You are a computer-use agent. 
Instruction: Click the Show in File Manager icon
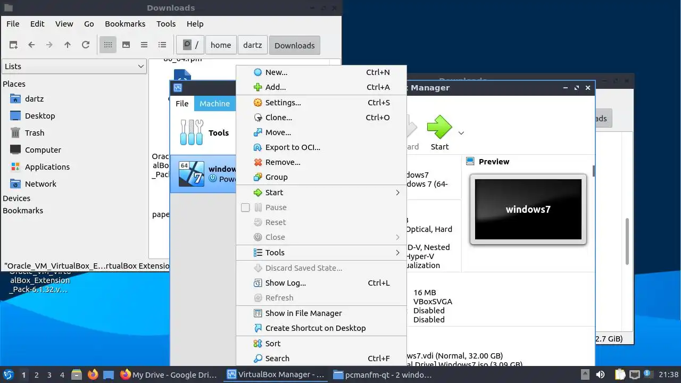[x=258, y=313]
